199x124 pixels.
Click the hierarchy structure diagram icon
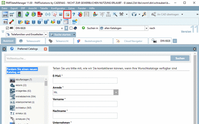pyautogui.click(x=109, y=14)
